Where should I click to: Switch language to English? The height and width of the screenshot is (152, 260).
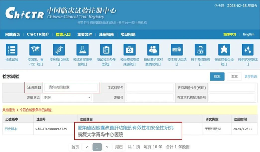coord(249,34)
